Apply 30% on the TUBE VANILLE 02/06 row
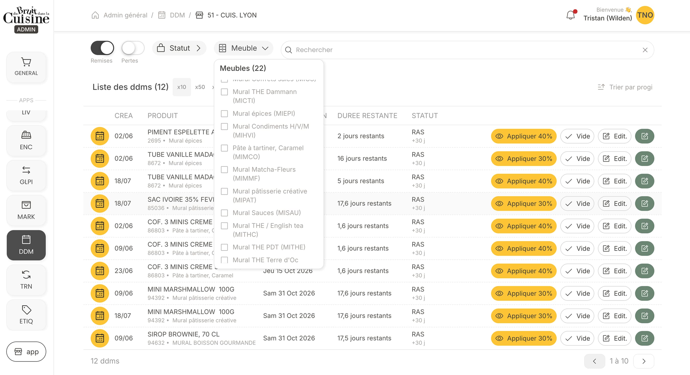The image size is (690, 375). 524,159
